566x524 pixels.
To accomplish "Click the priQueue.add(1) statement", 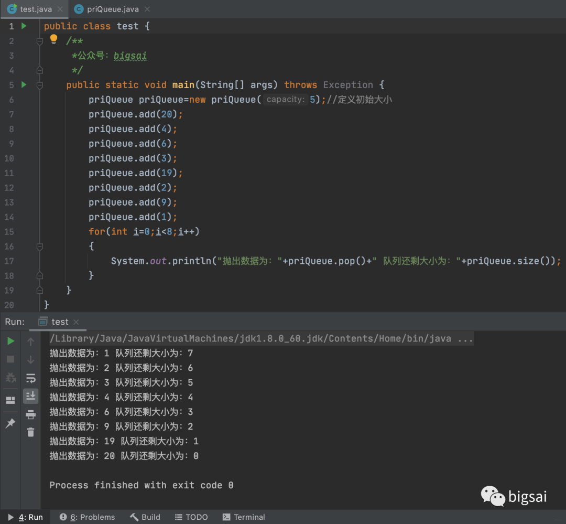I will coord(133,217).
